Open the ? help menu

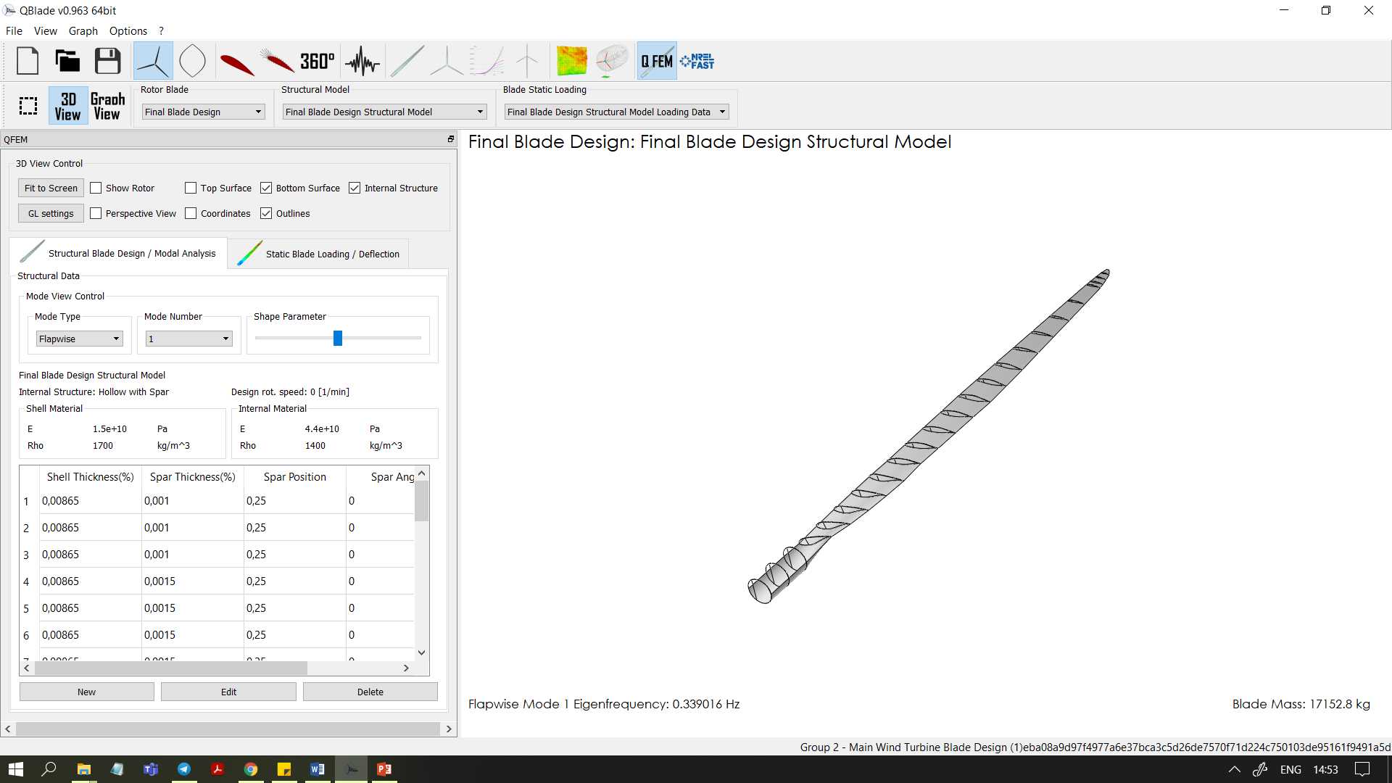(x=161, y=30)
